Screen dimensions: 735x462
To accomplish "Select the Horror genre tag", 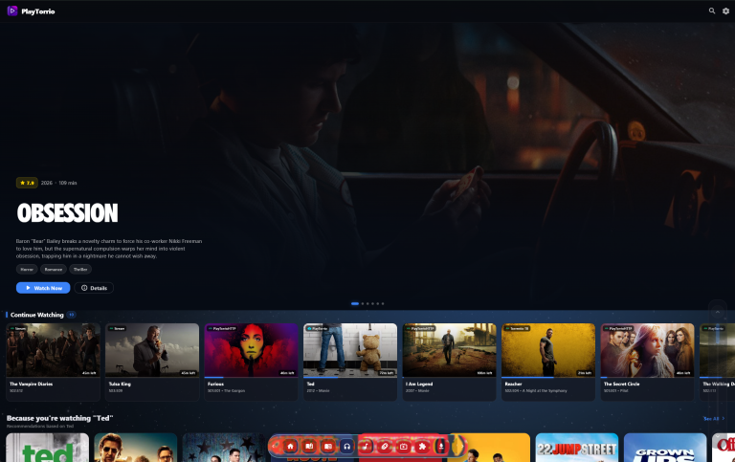I will click(x=27, y=269).
